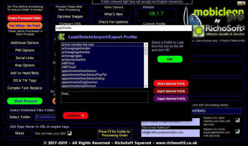Select profile actionmemberlive

(x=103, y=60)
